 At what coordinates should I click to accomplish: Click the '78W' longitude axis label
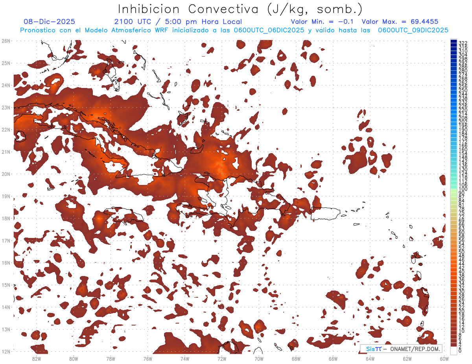pos(111,359)
